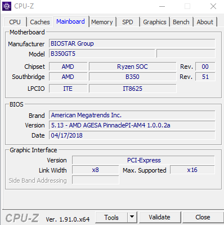Screen dimensions: 224x225
Task: Select the Memory tab
Action: 102,22
